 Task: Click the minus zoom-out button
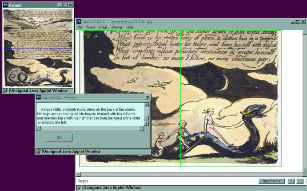300,181
